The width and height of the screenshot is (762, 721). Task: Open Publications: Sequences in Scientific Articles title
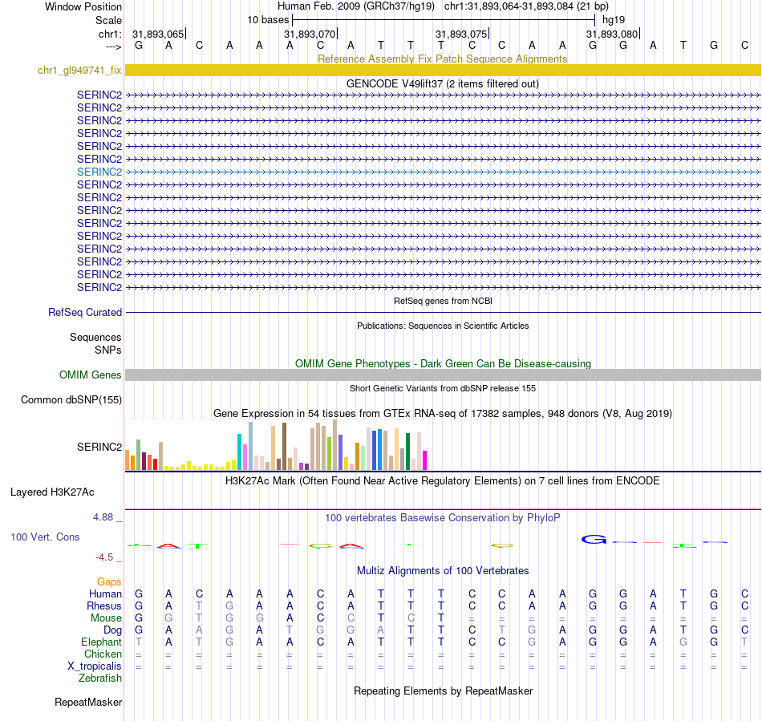pyautogui.click(x=442, y=326)
